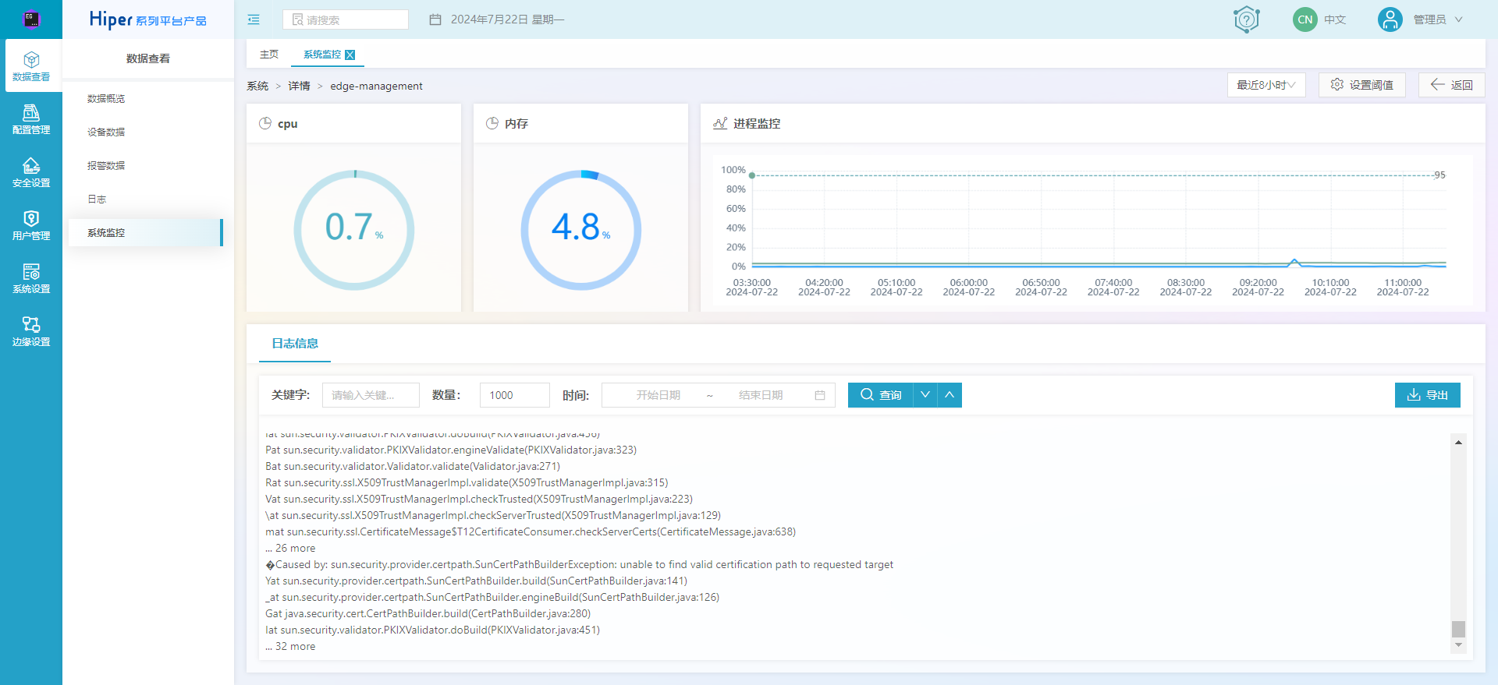Screen dimensions: 1498x685
Task: Click the administrator avatar icon
Action: [x=1390, y=19]
